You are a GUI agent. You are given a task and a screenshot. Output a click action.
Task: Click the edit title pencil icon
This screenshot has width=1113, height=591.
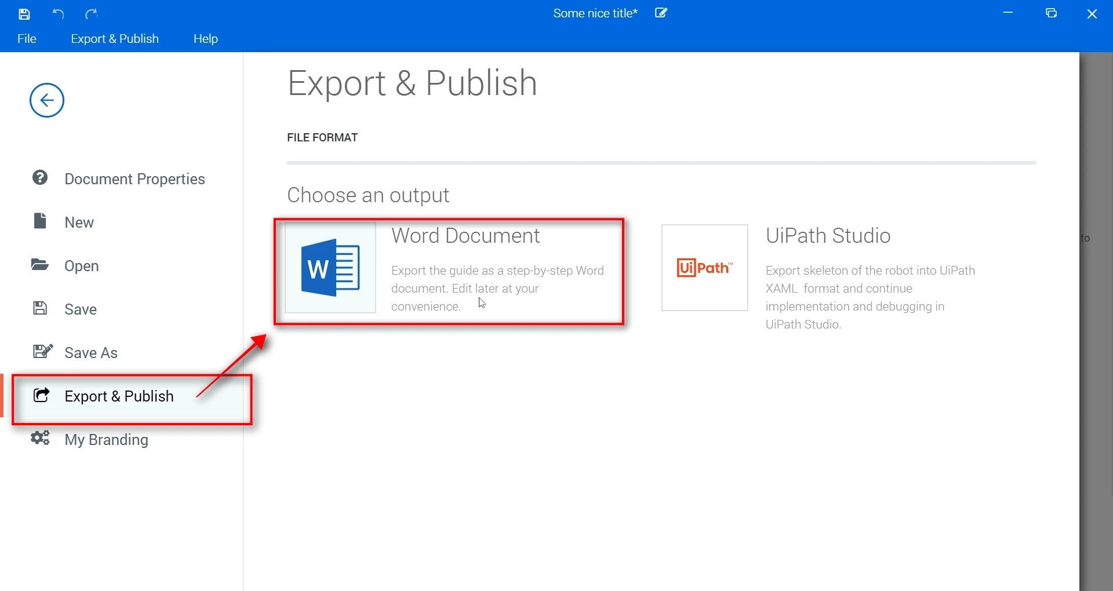pos(661,13)
